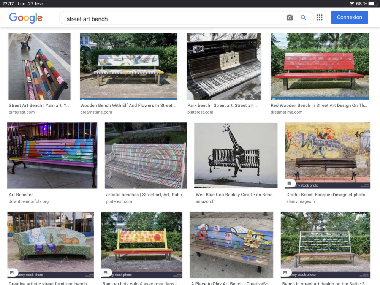Click the camera search-by-image icon

tap(289, 17)
